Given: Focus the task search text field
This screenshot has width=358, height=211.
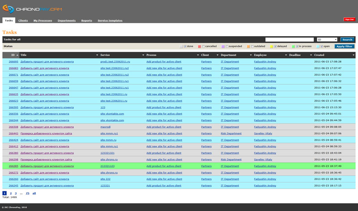Looking at the screenshot, I should coord(289,40).
